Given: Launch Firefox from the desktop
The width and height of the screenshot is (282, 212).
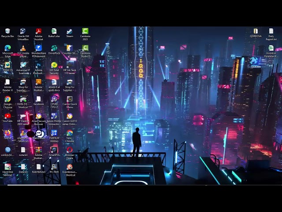Looking at the screenshot, I should (x=7, y=134).
